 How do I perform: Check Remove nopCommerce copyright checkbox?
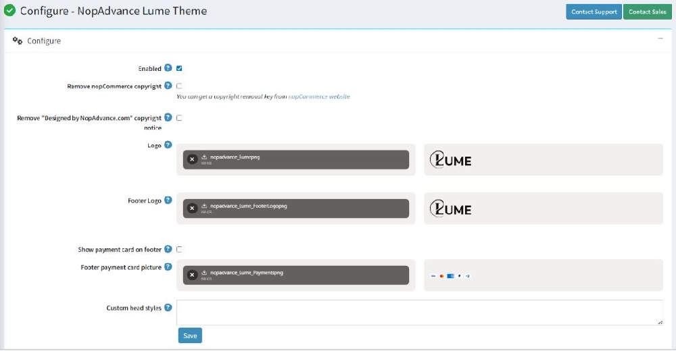[179, 86]
